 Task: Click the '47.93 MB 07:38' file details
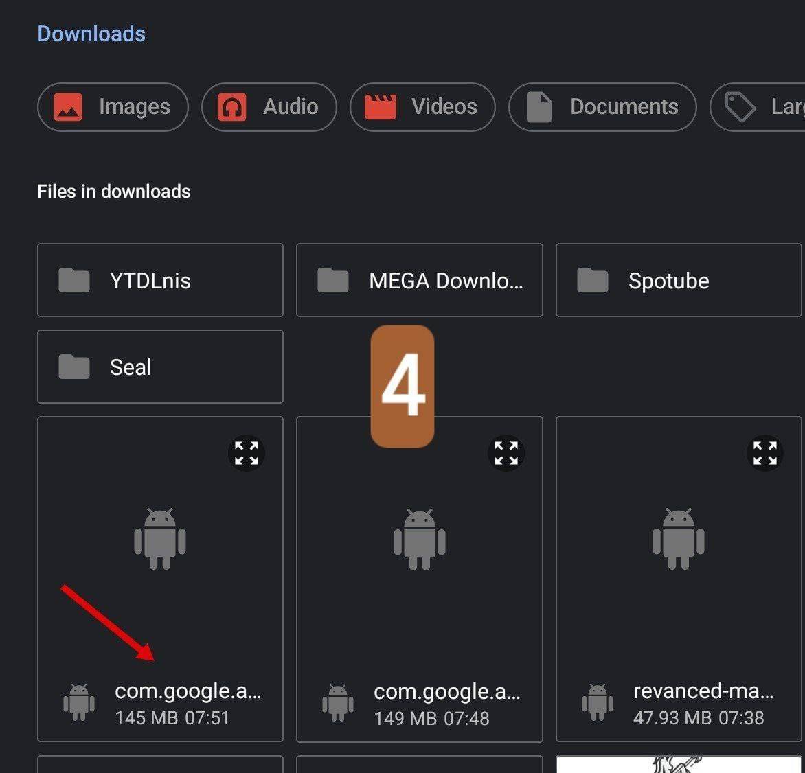699,718
